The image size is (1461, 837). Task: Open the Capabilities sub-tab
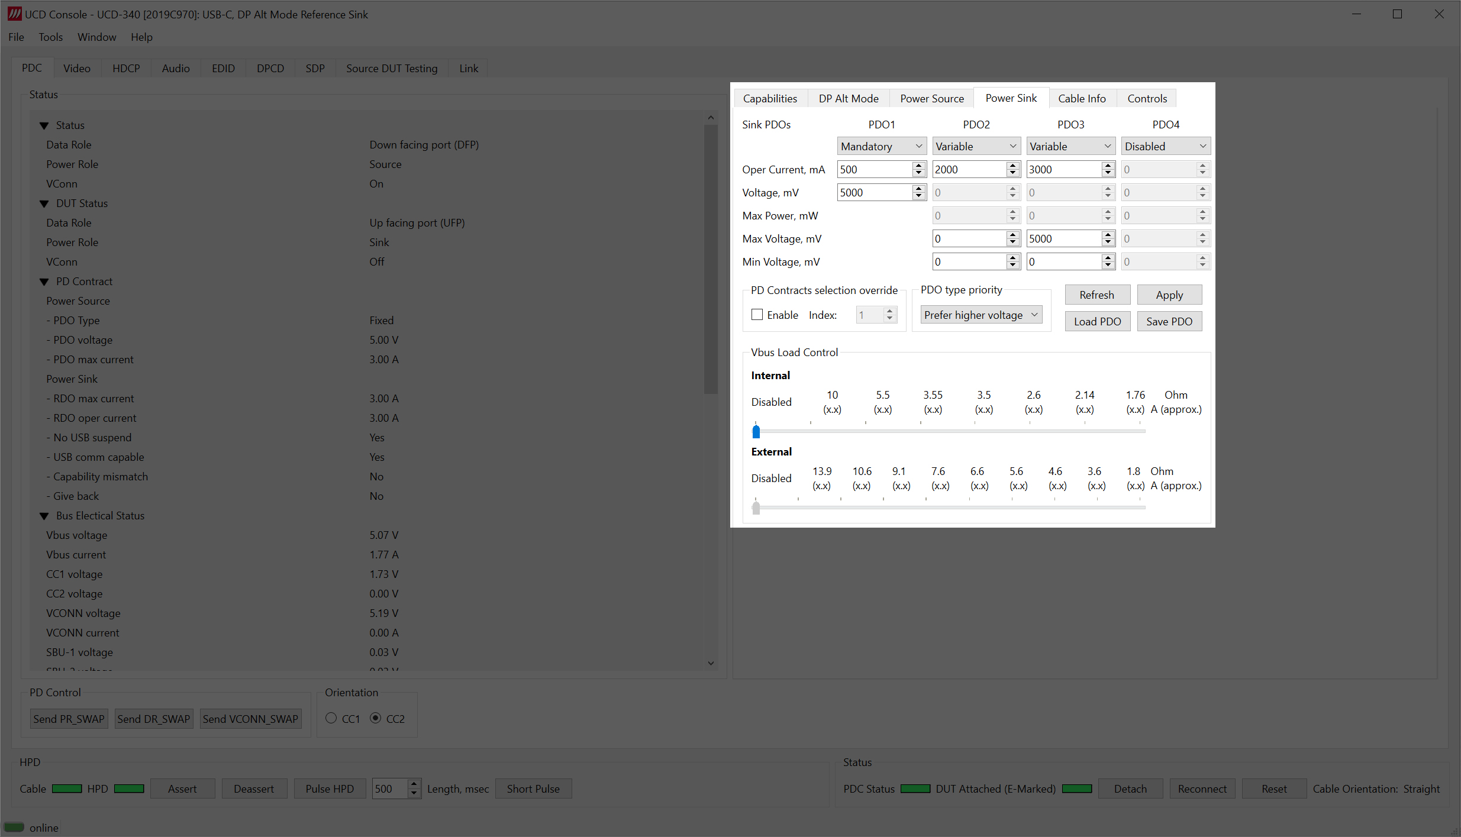[770, 98]
